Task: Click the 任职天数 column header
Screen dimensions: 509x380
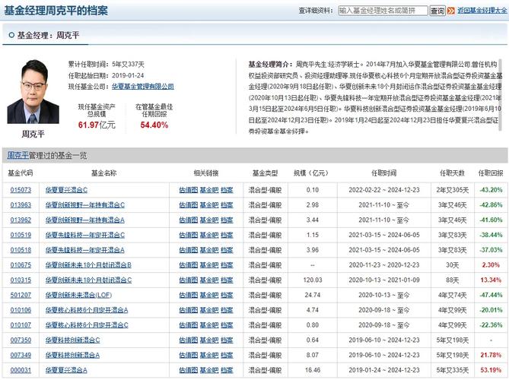Action: coord(452,173)
